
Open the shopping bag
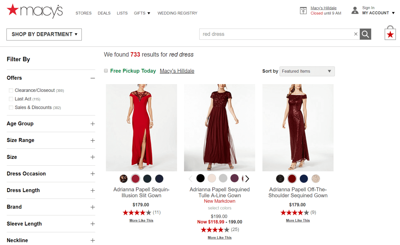pos(390,34)
